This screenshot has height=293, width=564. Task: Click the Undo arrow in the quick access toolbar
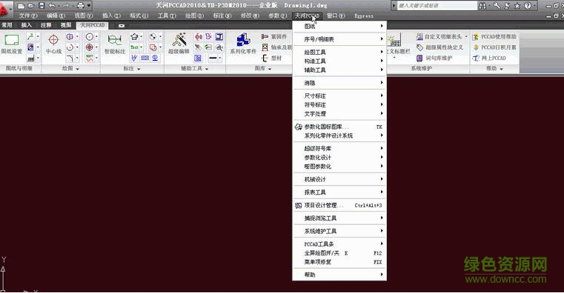[x=52, y=6]
